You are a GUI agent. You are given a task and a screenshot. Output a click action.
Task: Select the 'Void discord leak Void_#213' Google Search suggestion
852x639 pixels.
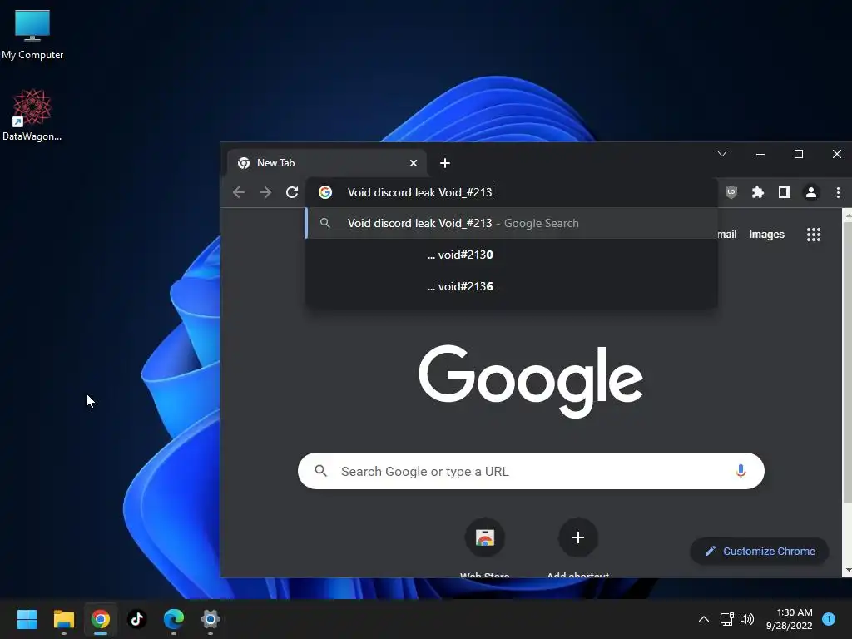(512, 223)
